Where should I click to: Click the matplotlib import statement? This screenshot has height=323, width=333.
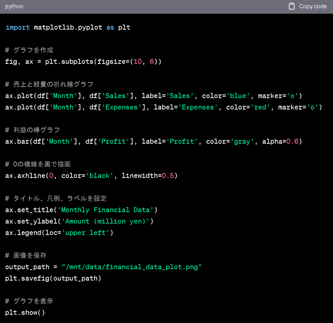(65, 27)
